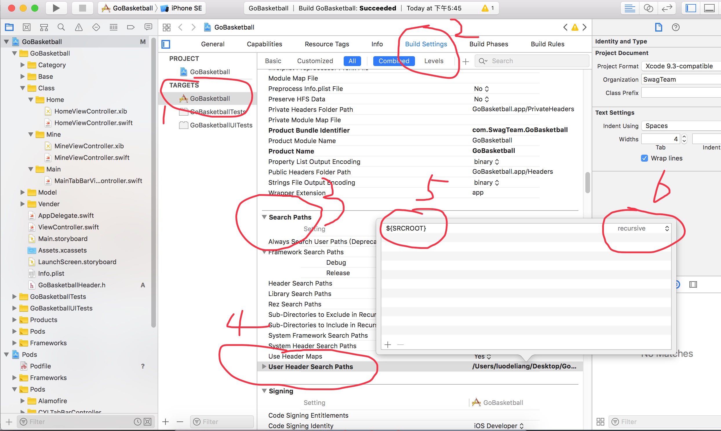Screen dimensions: 721x431
Task: Switch to the Capabilities tab
Action: click(x=264, y=44)
